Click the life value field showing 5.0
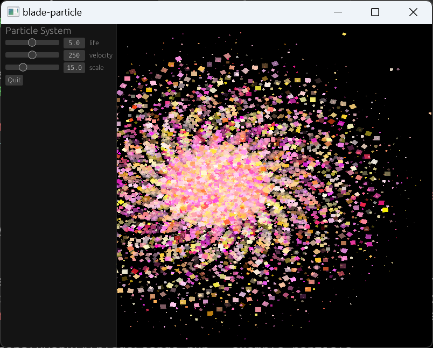Image resolution: width=433 pixels, height=348 pixels. pos(74,42)
